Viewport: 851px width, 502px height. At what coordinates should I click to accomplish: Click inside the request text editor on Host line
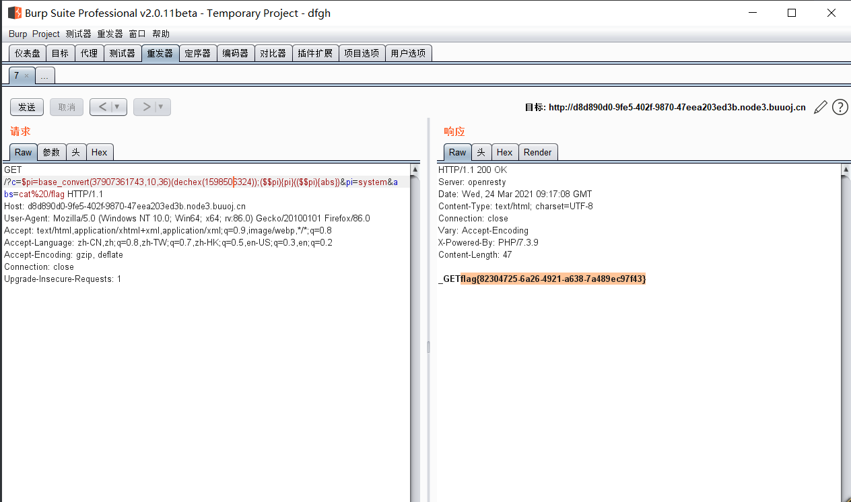click(125, 206)
